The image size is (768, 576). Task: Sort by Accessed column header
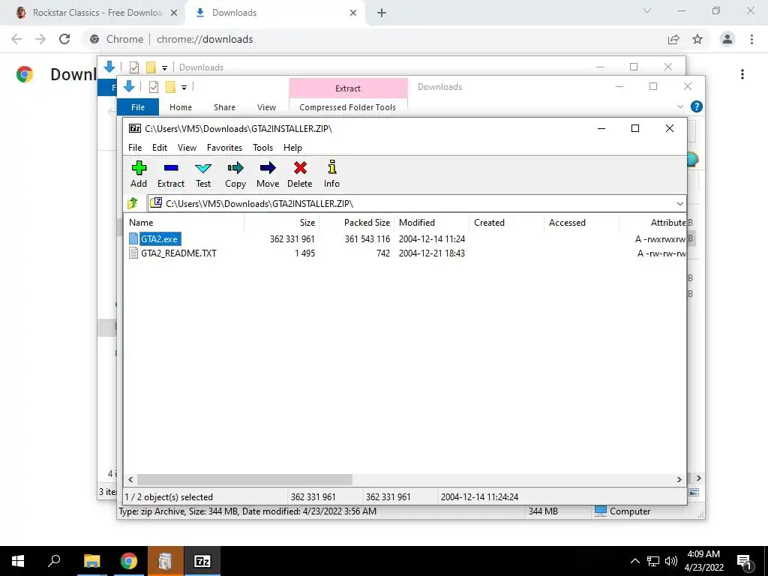tap(582, 222)
